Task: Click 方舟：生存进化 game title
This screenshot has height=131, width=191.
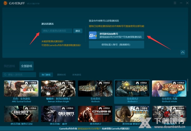Action: (x=21, y=99)
